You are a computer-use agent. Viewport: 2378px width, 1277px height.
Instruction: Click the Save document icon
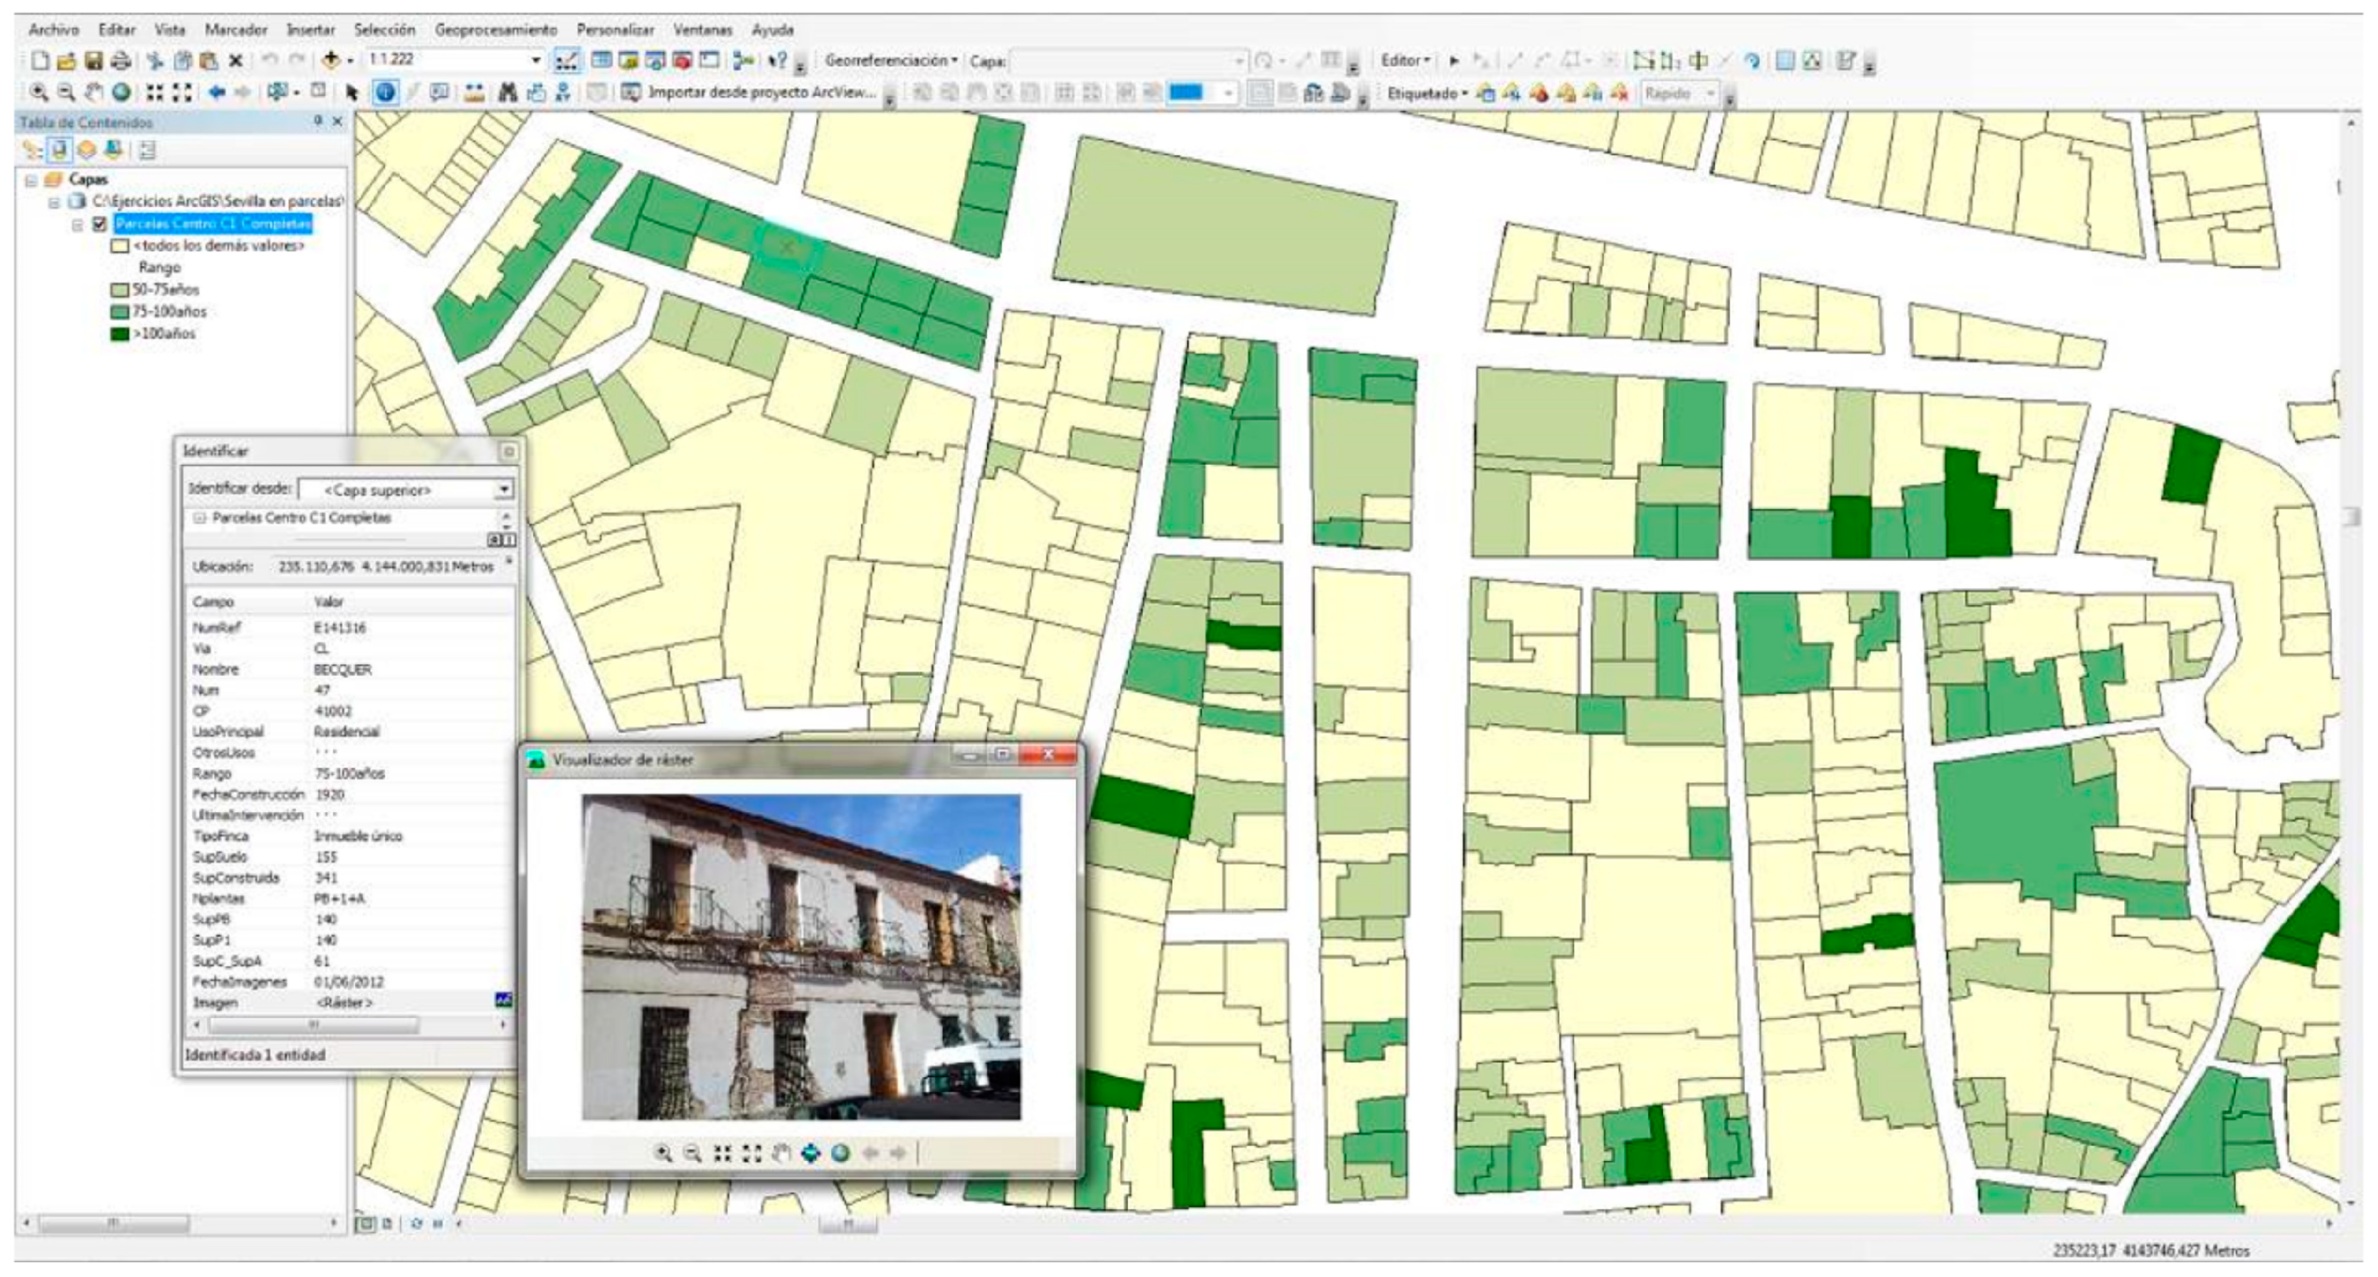93,61
